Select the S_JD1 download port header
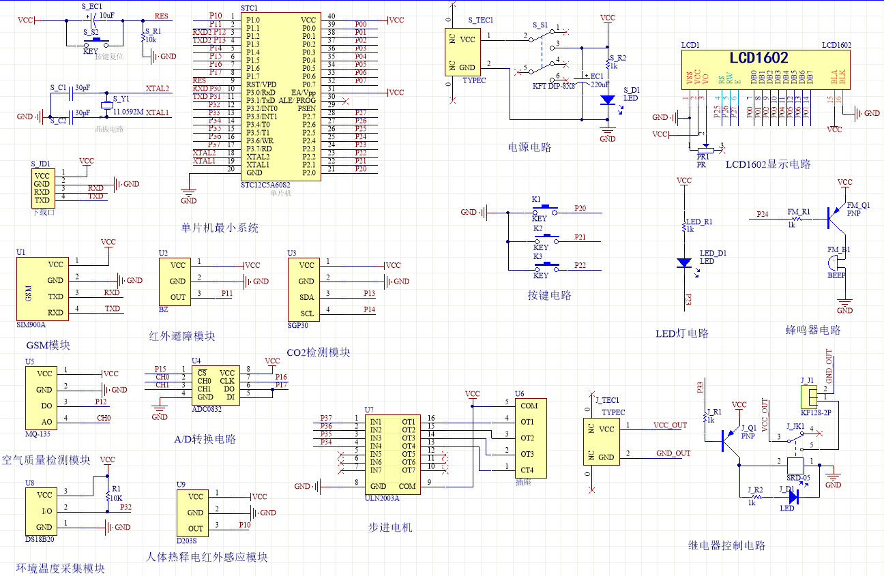Image resolution: width=884 pixels, height=576 pixels. [x=42, y=188]
